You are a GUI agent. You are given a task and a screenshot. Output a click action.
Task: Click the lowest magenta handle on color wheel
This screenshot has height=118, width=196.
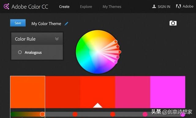(x=116, y=62)
